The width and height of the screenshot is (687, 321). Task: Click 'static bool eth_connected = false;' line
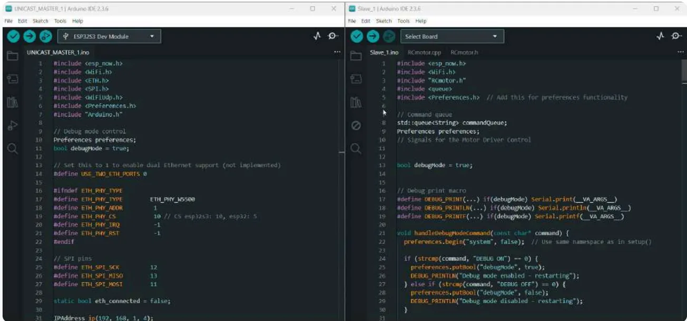[112, 301]
